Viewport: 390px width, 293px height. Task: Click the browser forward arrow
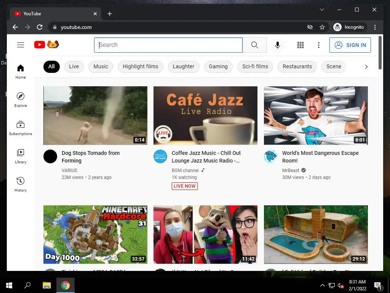pyautogui.click(x=27, y=27)
